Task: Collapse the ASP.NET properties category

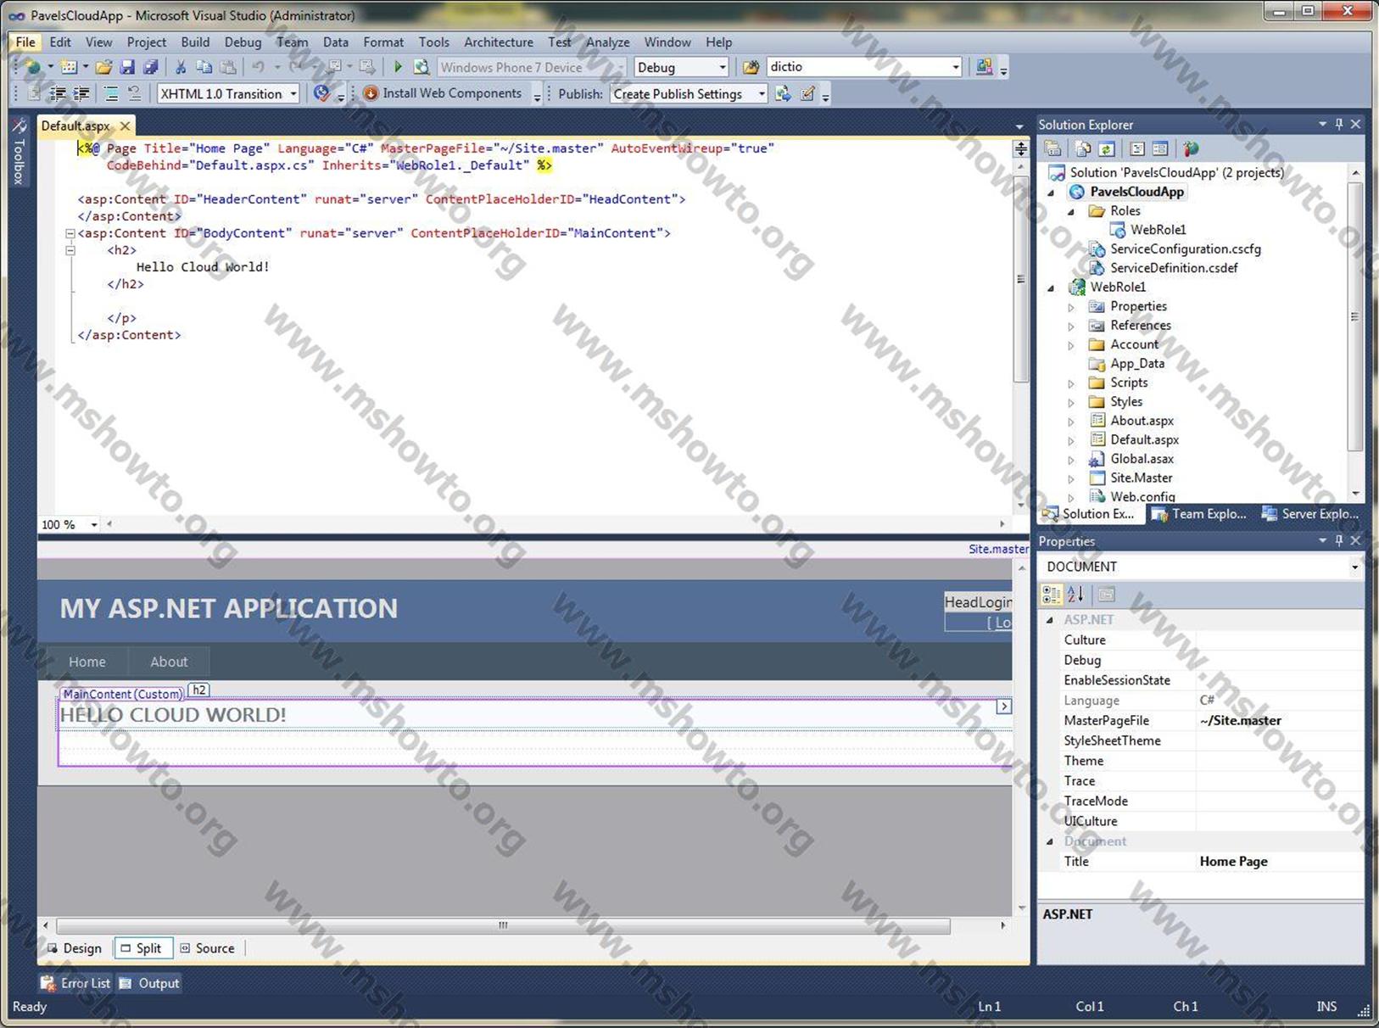Action: (x=1050, y=620)
